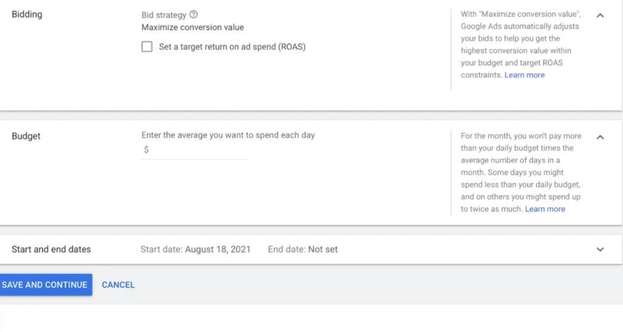This screenshot has height=332, width=623.
Task: Click the Bid strategy help question mark icon
Action: point(193,15)
